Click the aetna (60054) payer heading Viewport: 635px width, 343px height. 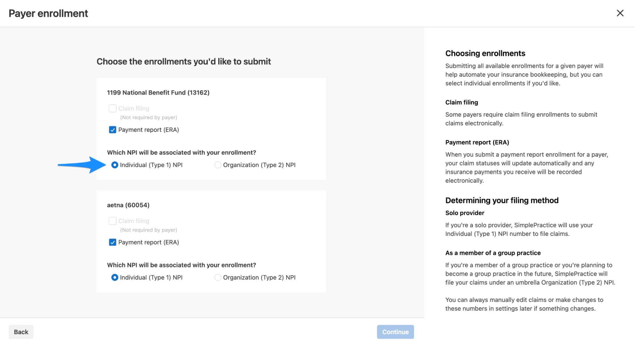point(128,205)
